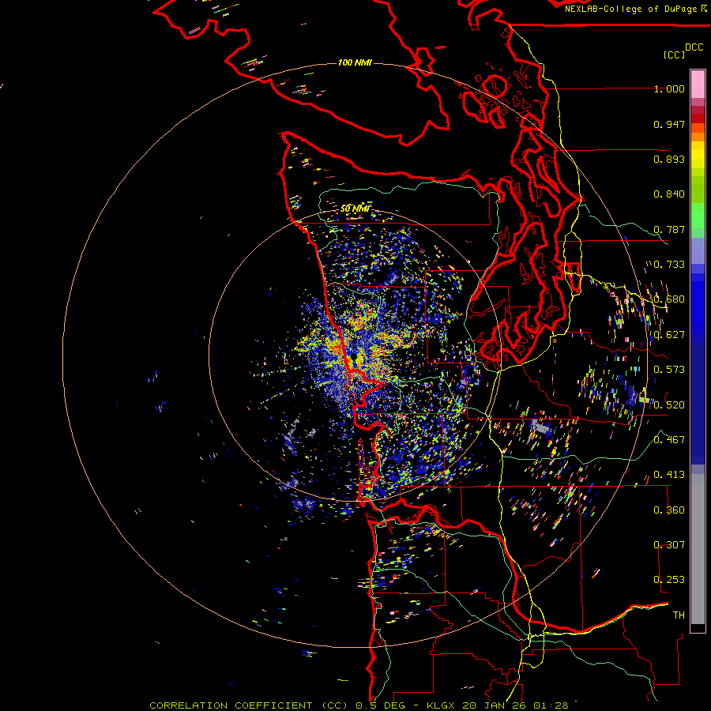Click the 50 NMI range ring label
Screen dimensions: 711x711
coord(355,209)
